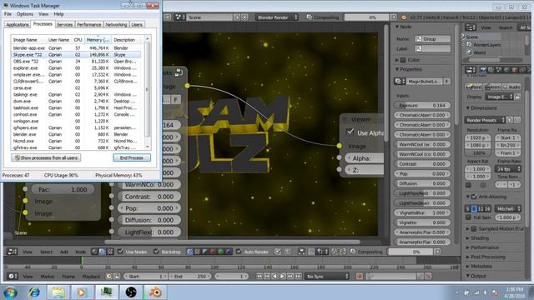Click the Blender icon in the taskbar

pos(155,292)
